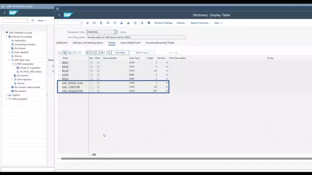Click the Short Description text field
The image size is (312, 175).
[x=136, y=37]
